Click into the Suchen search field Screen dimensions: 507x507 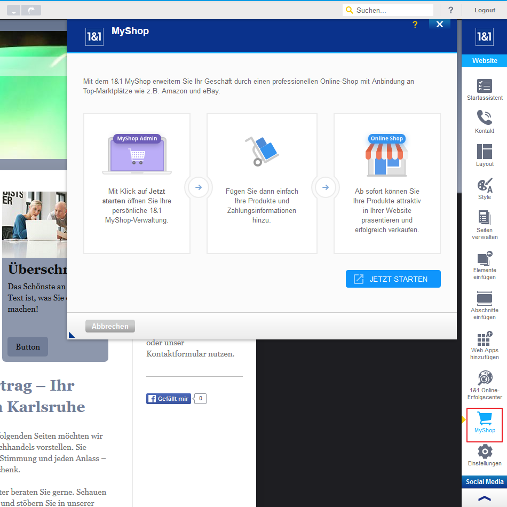click(392, 10)
